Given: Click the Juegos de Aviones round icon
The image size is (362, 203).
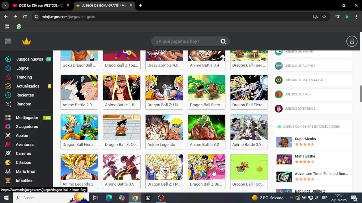Looking at the screenshot, I should 279,66.
